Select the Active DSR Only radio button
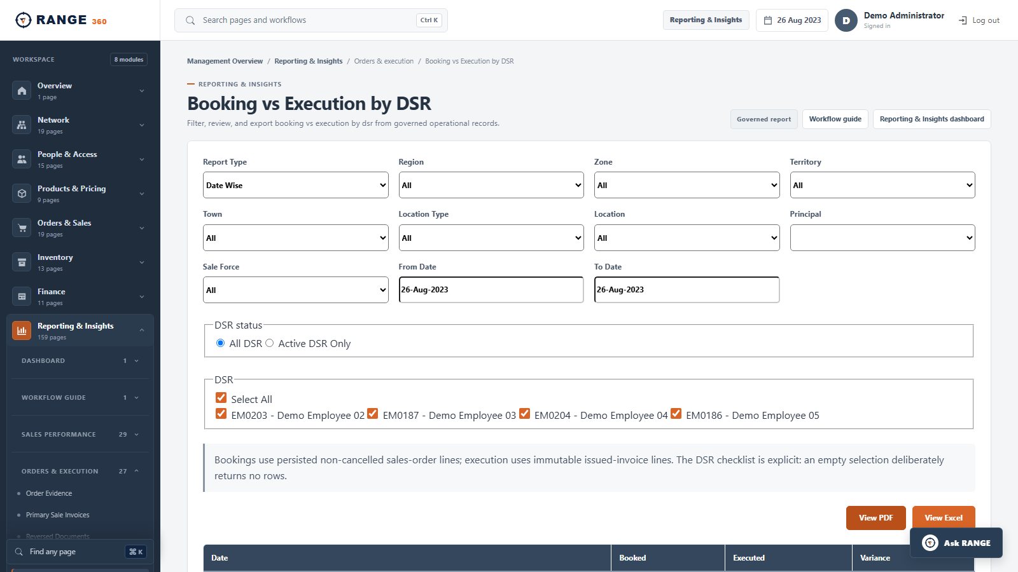The width and height of the screenshot is (1018, 572). click(x=270, y=343)
